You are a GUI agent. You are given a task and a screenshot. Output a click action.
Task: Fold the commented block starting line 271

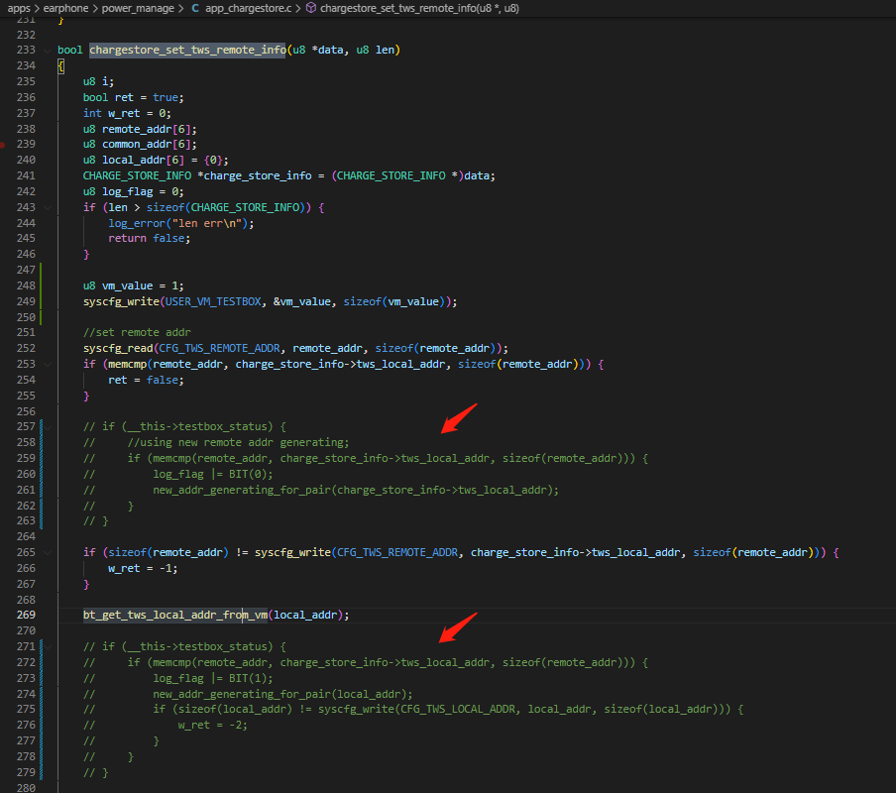(48, 646)
